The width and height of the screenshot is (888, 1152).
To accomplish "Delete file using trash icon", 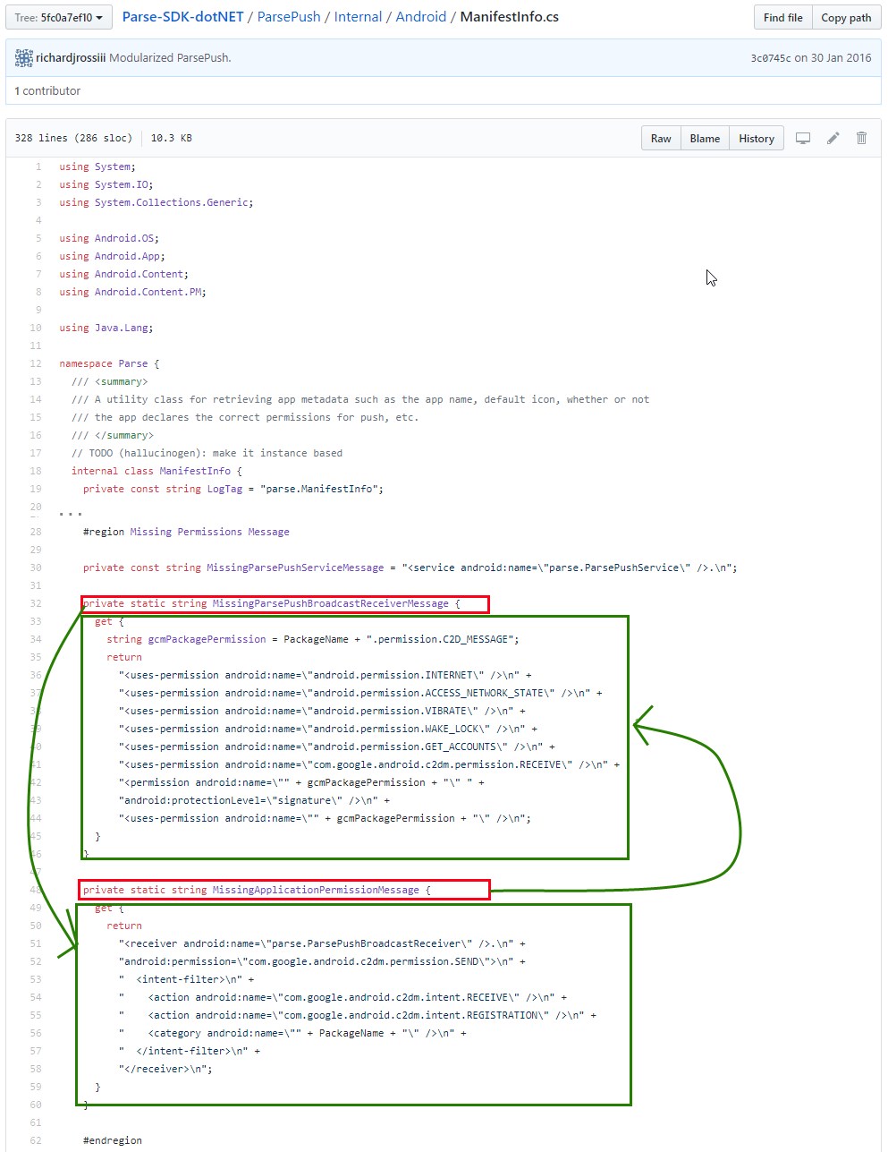I will (x=862, y=139).
